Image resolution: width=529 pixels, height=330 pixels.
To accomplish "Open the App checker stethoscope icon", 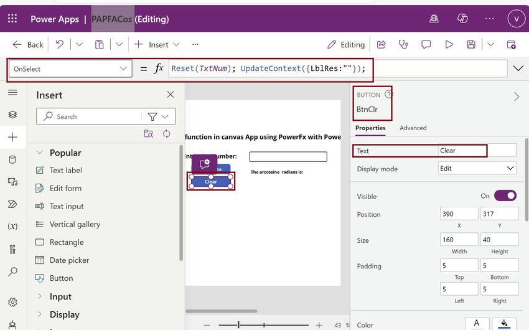I will pyautogui.click(x=403, y=45).
